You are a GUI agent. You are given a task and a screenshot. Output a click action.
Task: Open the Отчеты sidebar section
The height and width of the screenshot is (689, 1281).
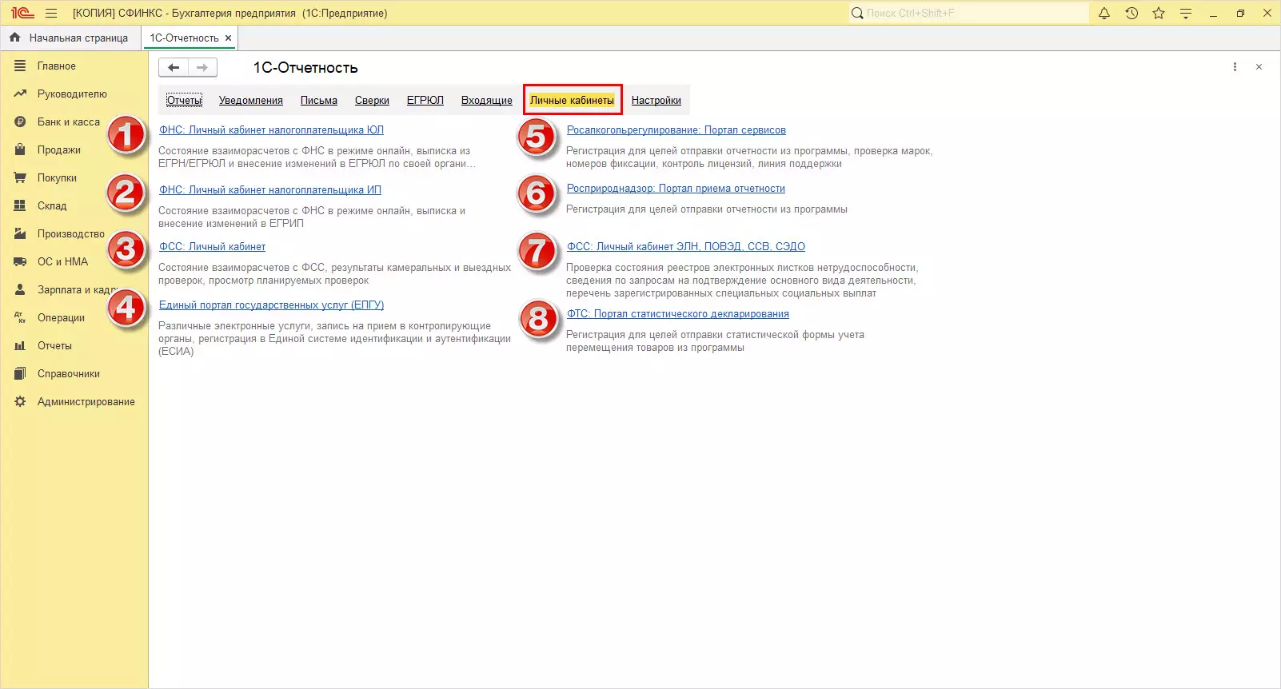tap(54, 346)
